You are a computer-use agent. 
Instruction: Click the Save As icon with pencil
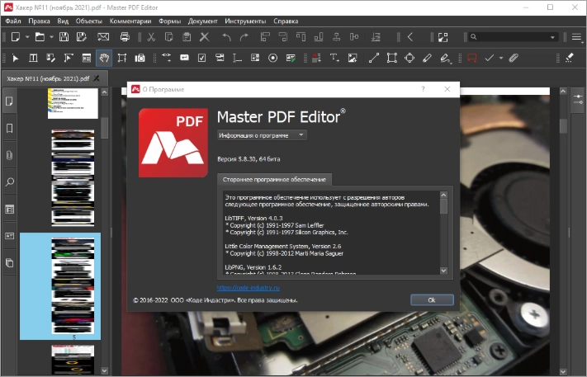tap(81, 37)
